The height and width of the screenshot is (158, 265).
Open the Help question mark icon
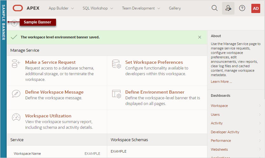pos(242,8)
